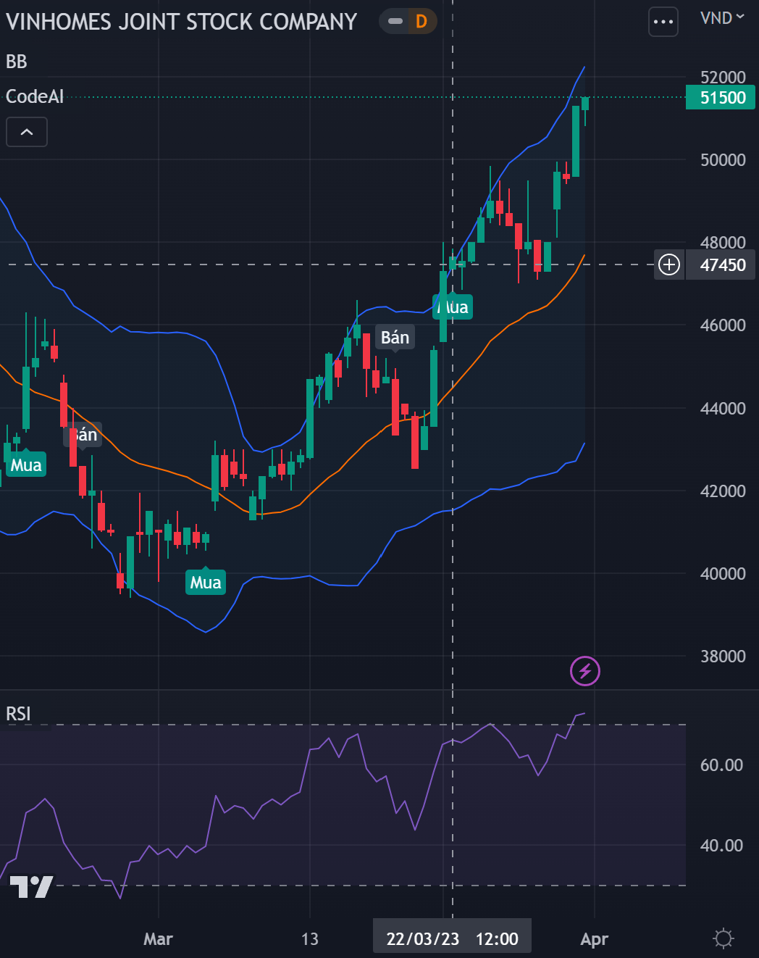Click the 47450 crosshair price label

(x=721, y=265)
